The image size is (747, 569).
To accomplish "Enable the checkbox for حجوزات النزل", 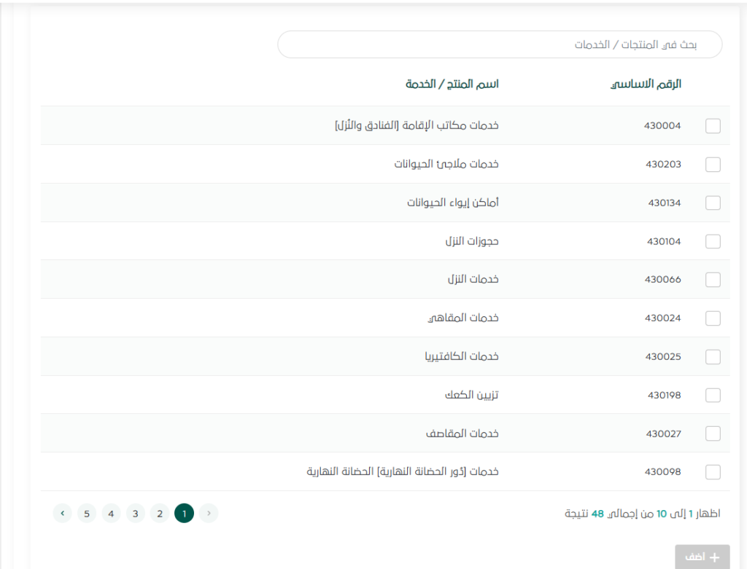I will 713,242.
